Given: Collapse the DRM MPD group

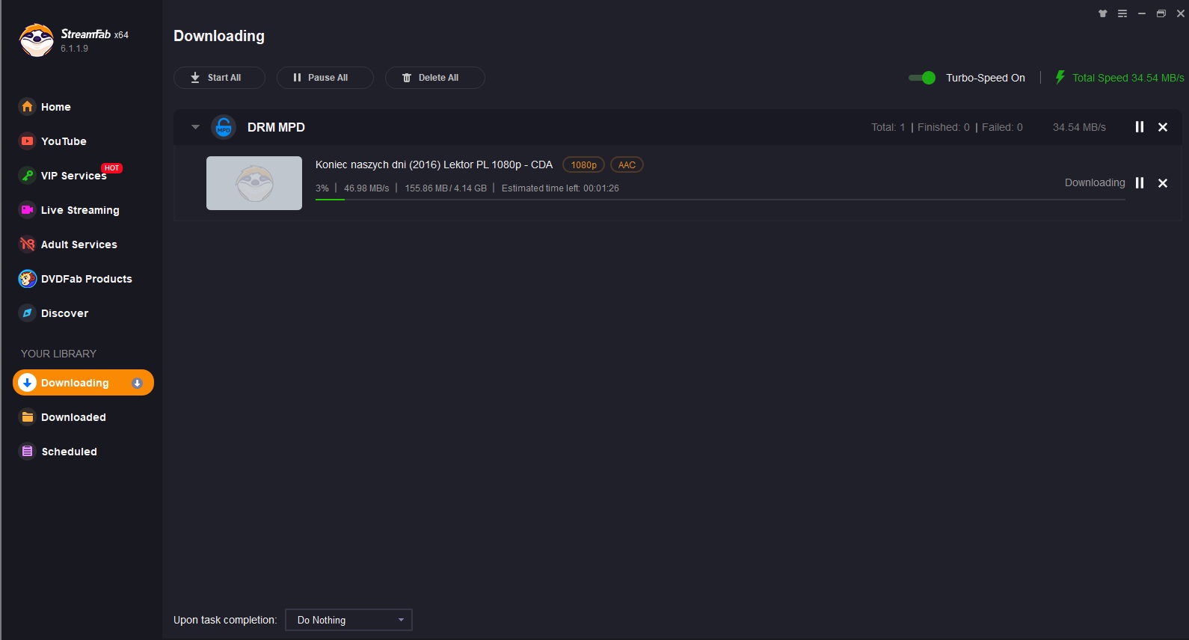Looking at the screenshot, I should point(195,127).
